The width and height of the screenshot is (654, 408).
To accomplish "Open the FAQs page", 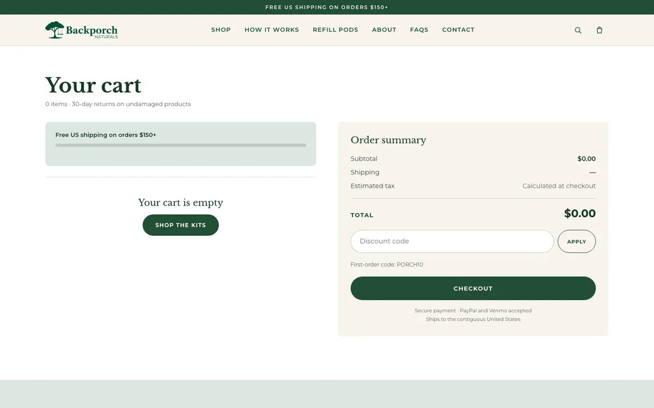I will tap(419, 30).
